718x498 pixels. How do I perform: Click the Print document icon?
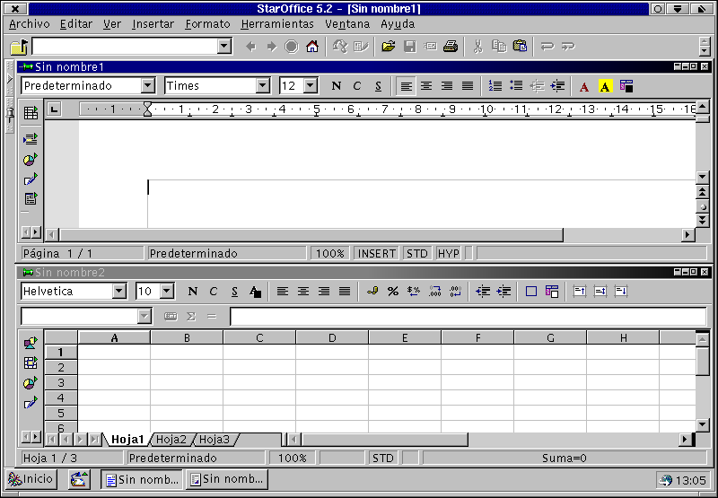point(451,47)
